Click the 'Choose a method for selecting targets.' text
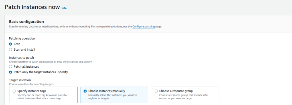Screen dimensions: 292x105 coord(32,84)
